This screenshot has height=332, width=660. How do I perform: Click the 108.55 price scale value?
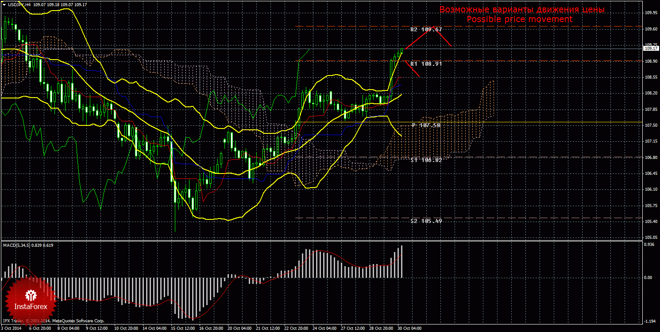[x=651, y=77]
